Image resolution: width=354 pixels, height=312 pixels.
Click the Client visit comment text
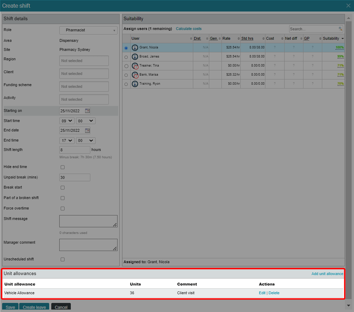[186, 293]
